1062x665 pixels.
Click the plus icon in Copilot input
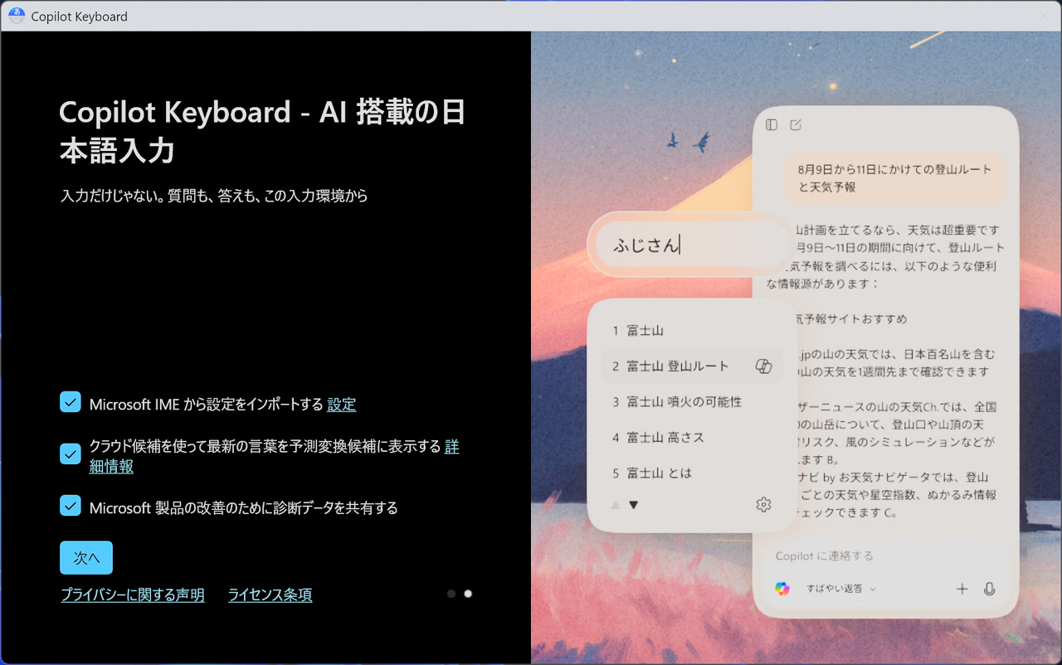(962, 589)
